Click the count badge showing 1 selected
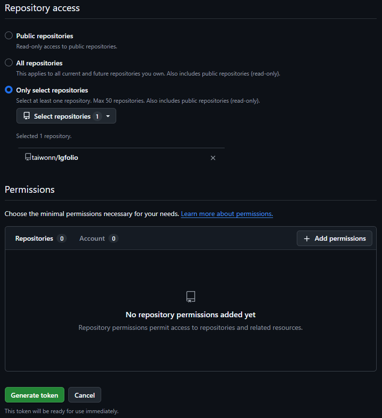Viewport: 382px width, 418px height. click(x=97, y=116)
